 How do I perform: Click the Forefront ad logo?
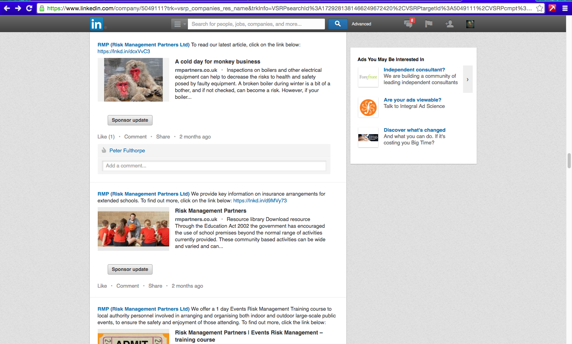[368, 77]
